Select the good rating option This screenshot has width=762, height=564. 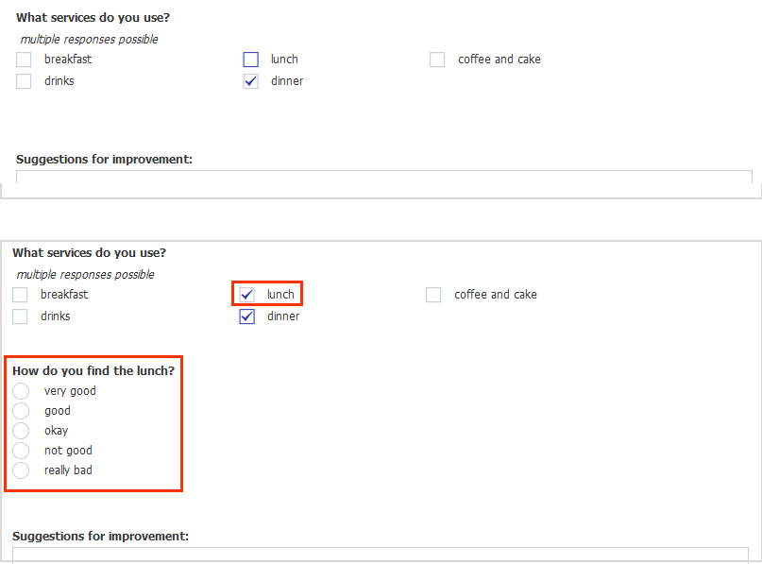pyautogui.click(x=21, y=410)
